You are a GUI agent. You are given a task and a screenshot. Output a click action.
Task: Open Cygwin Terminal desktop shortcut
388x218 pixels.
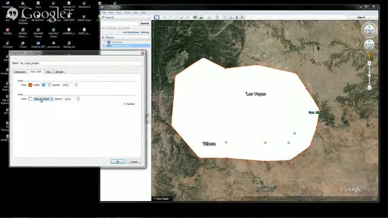[x=23, y=19]
